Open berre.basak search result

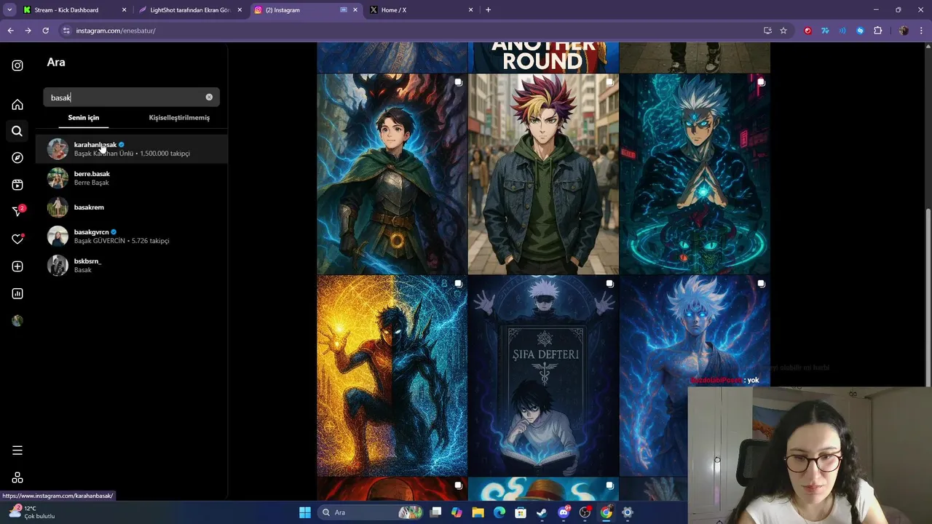pyautogui.click(x=132, y=178)
